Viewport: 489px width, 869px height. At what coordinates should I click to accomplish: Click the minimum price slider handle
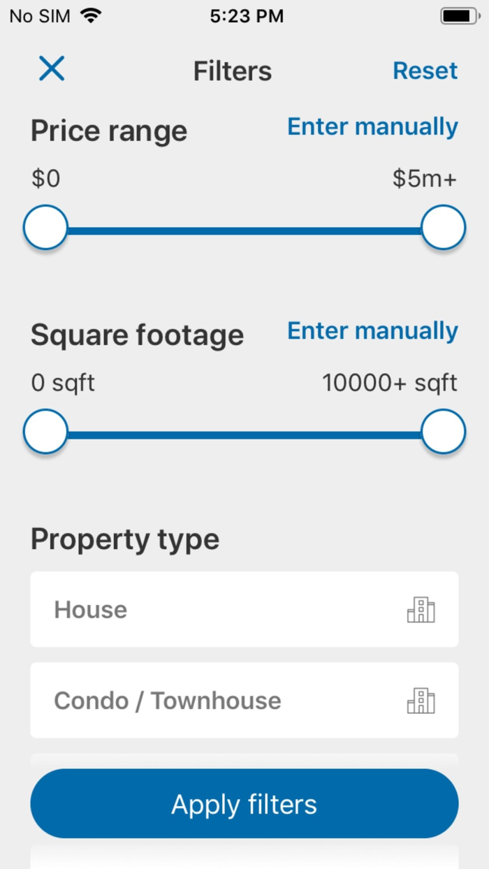point(45,228)
